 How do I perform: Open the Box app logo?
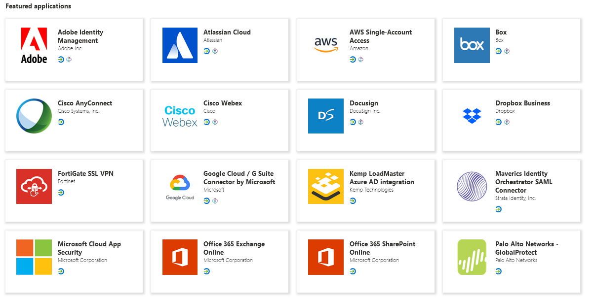pos(472,45)
